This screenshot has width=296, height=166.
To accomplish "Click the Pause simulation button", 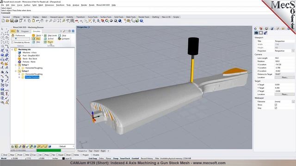I will pos(49,42).
